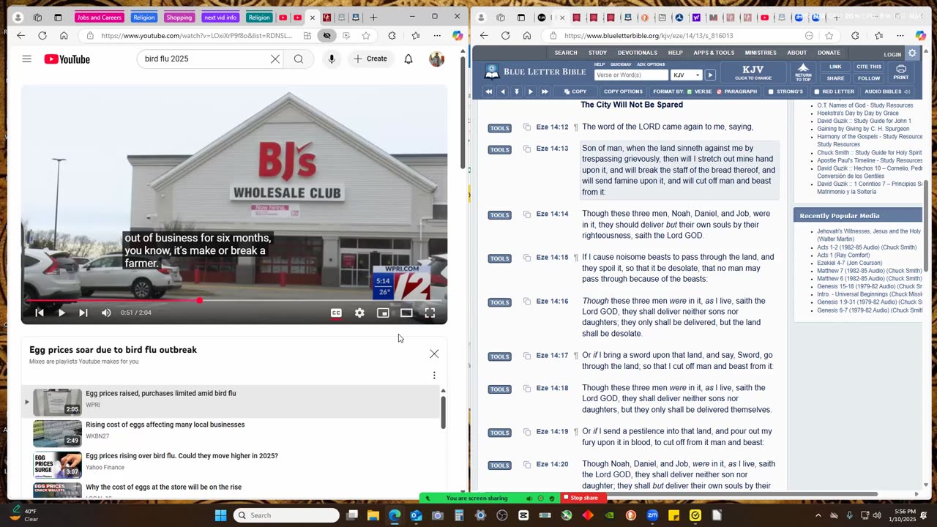Go to the next verse single arrow
The height and width of the screenshot is (527, 937).
530,91
